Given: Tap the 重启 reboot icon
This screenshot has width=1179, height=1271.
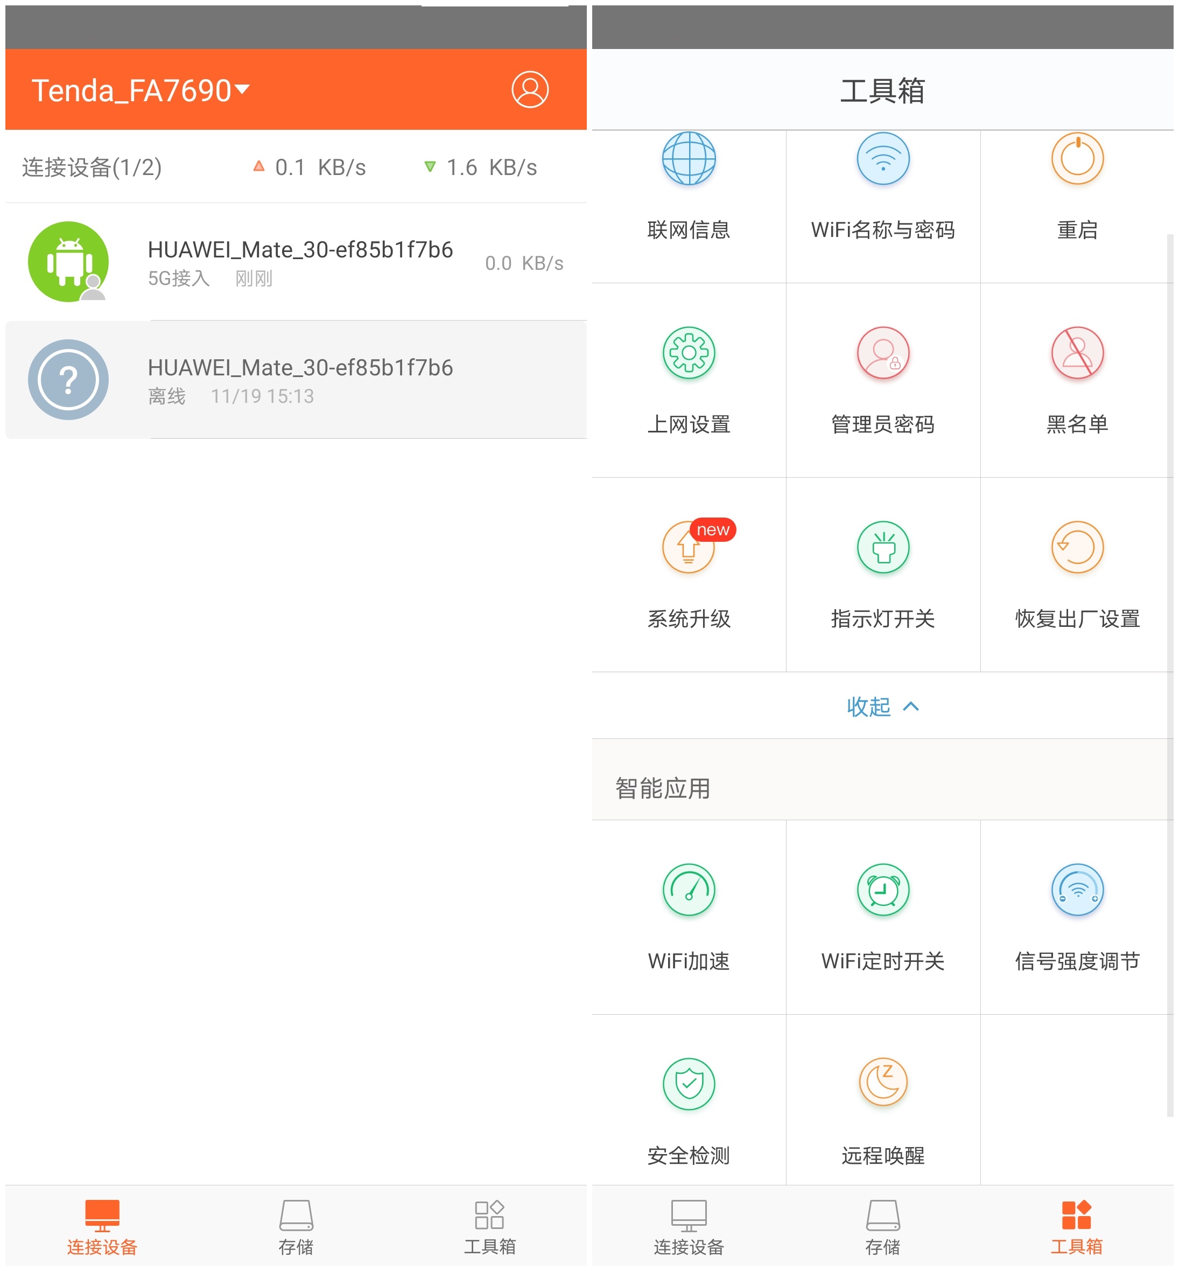Looking at the screenshot, I should click(x=1077, y=185).
